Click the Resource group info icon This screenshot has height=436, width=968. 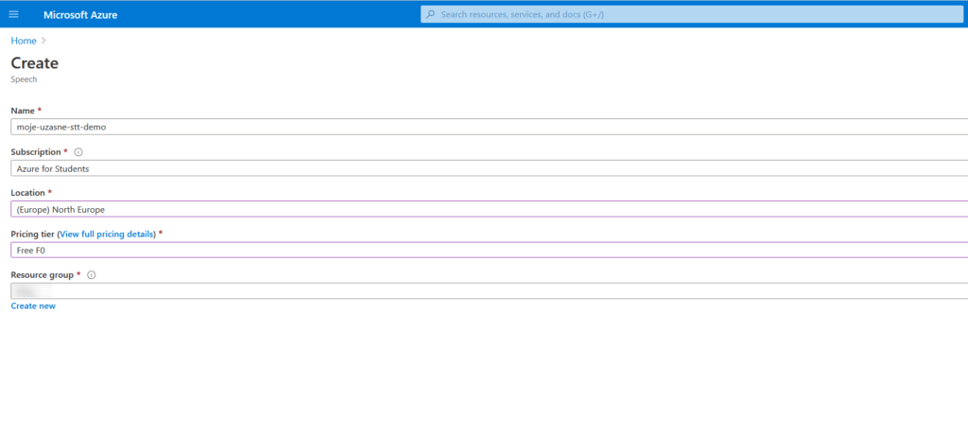point(92,275)
